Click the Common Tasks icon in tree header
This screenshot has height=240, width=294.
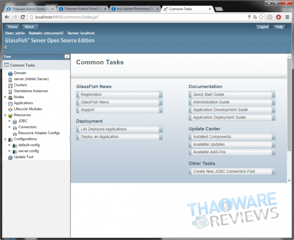(x=7, y=65)
